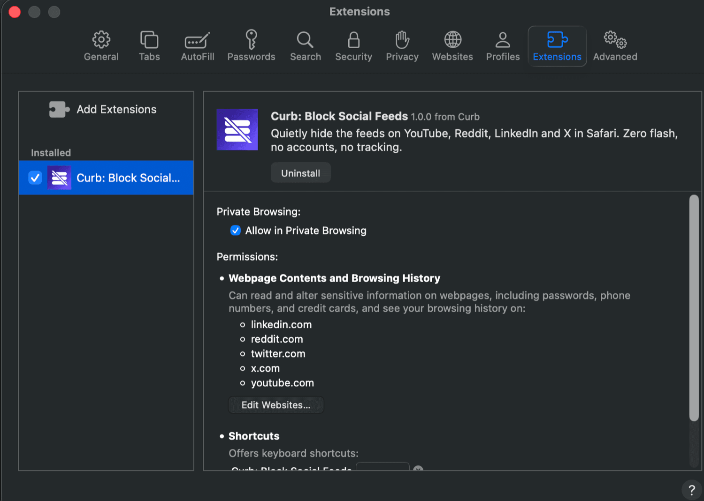Click the Curb icon in the installed list
Screen dimensions: 704x501
(59, 178)
